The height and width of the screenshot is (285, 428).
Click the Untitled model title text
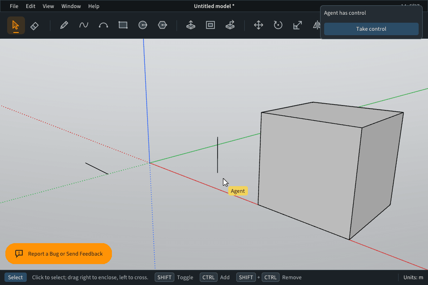(214, 6)
